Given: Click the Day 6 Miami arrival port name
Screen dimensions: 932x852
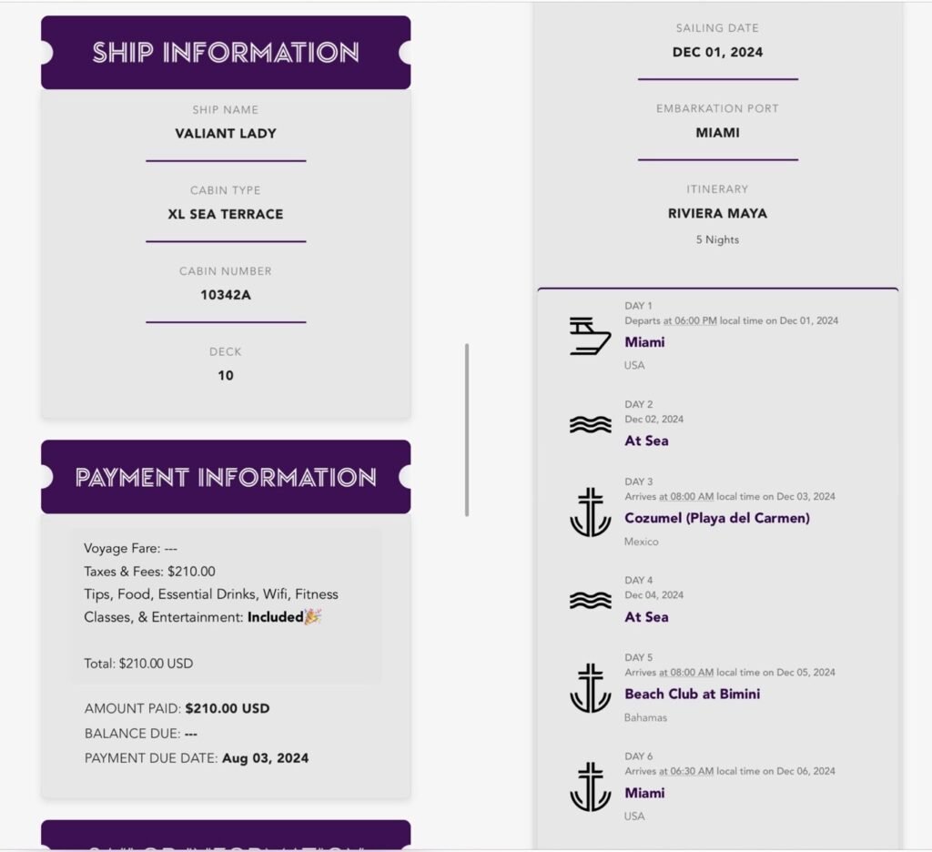Looking at the screenshot, I should click(x=644, y=793).
